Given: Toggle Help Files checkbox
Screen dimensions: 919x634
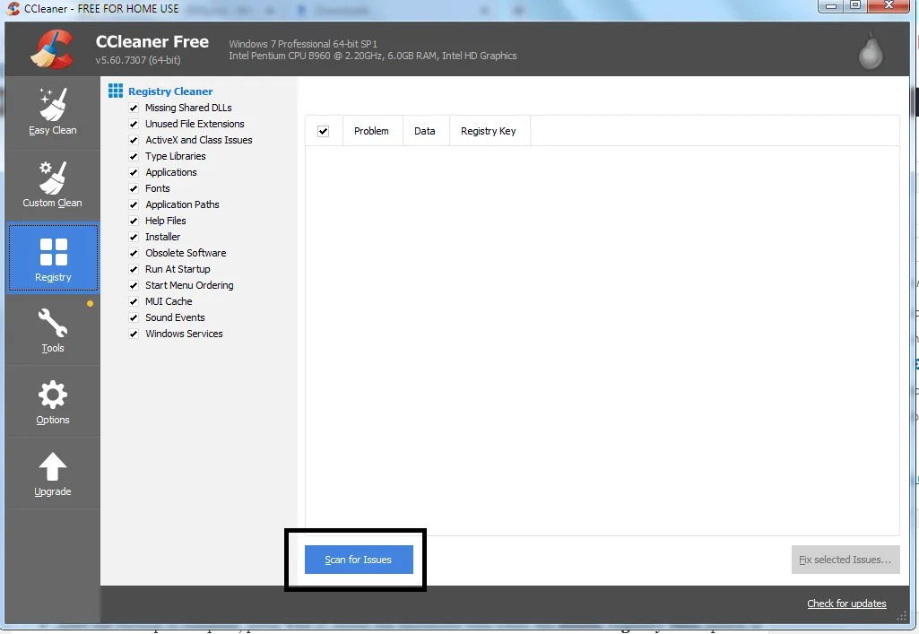Looking at the screenshot, I should [134, 221].
